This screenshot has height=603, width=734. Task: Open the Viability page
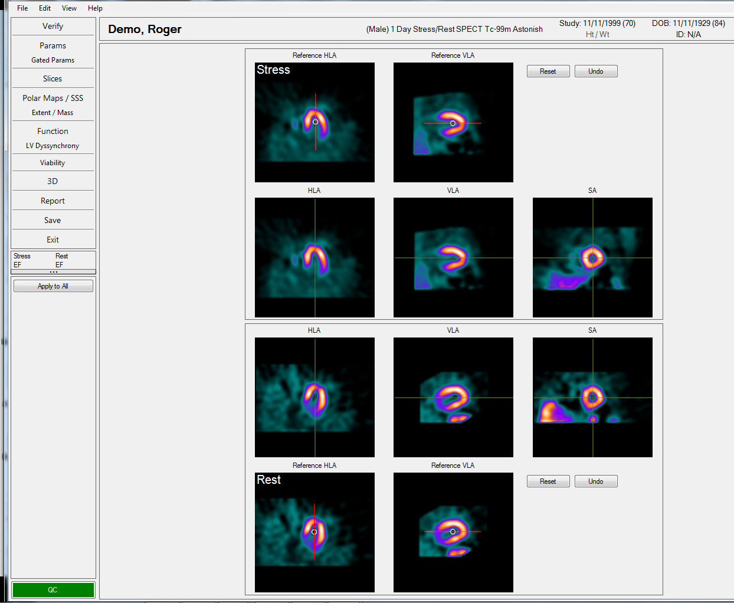click(x=53, y=163)
